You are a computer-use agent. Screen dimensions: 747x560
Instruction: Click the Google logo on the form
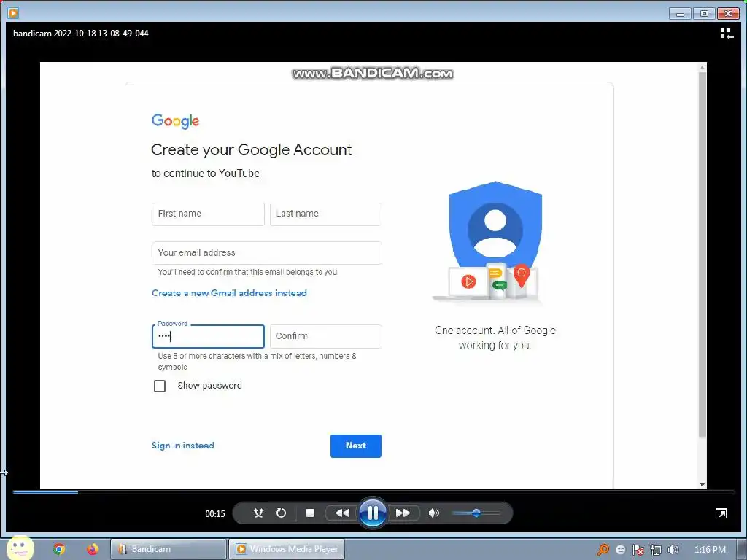(175, 121)
